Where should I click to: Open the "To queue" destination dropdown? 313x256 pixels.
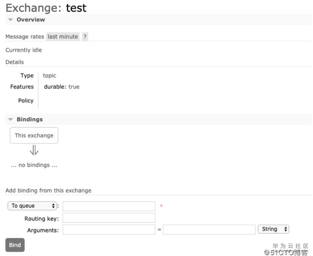tap(32, 206)
